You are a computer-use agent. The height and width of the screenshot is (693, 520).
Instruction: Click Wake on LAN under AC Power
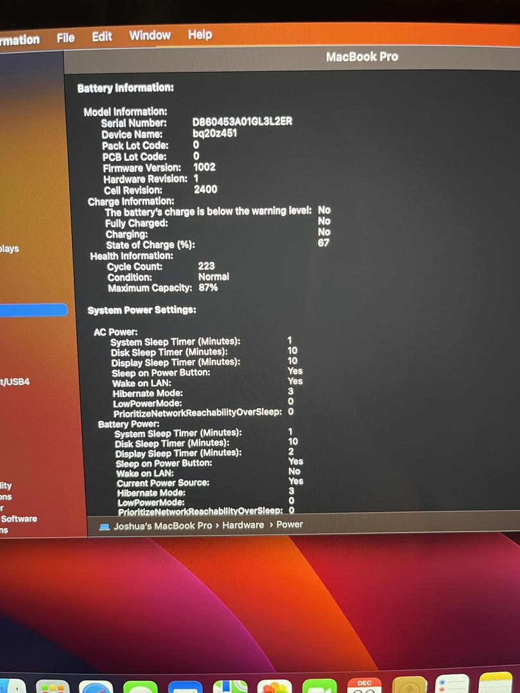[x=142, y=382]
